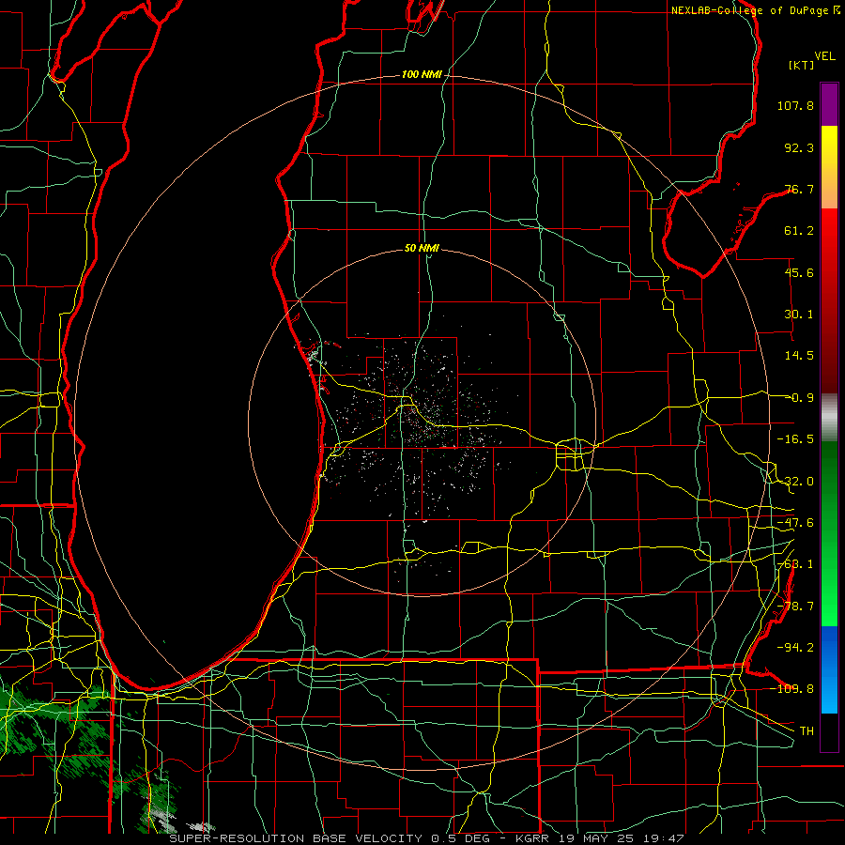The image size is (845, 845).
Task: Click the -32.0 velocity scale value
Action: click(x=795, y=482)
